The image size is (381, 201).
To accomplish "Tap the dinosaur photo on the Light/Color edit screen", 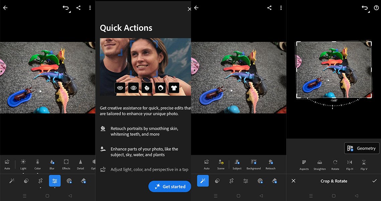I will pos(47,78).
